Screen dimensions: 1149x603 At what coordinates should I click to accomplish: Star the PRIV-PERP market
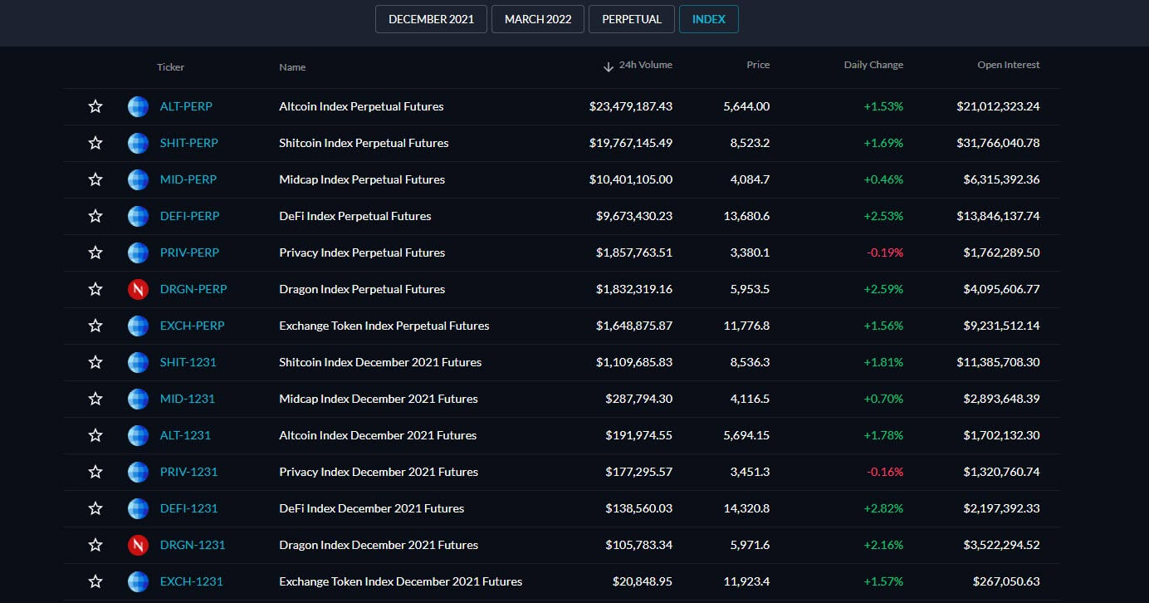(95, 252)
